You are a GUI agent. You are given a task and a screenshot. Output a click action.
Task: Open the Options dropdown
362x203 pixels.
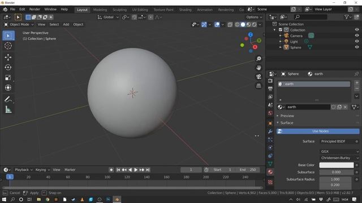(254, 17)
